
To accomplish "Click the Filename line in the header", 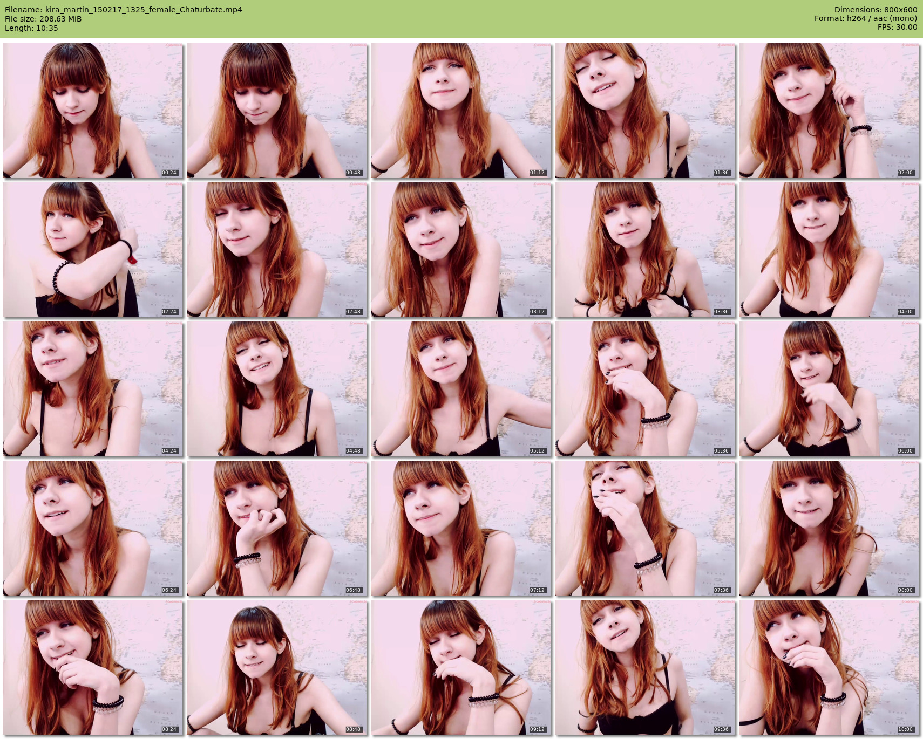I will click(123, 10).
